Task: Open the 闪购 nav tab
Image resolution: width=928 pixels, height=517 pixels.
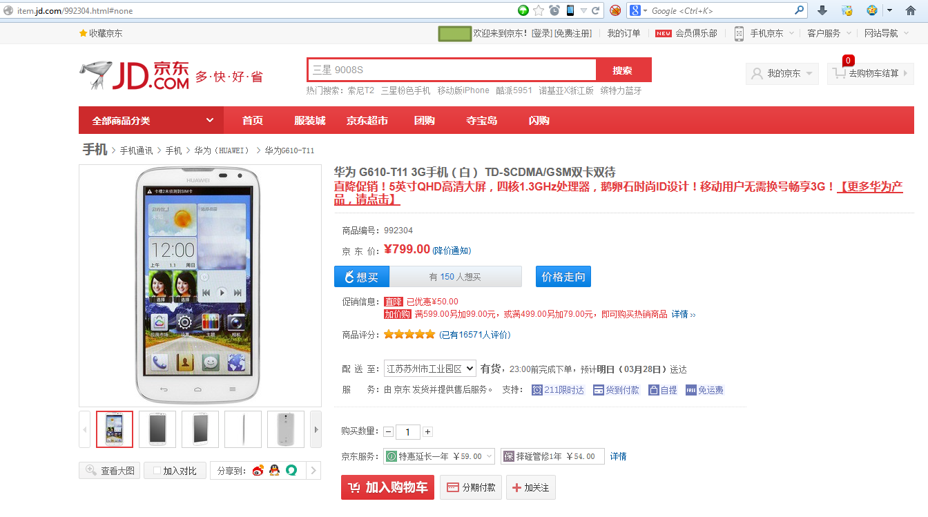Action: point(539,120)
